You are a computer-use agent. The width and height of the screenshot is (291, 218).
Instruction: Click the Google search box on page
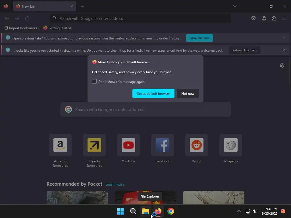[x=145, y=109]
